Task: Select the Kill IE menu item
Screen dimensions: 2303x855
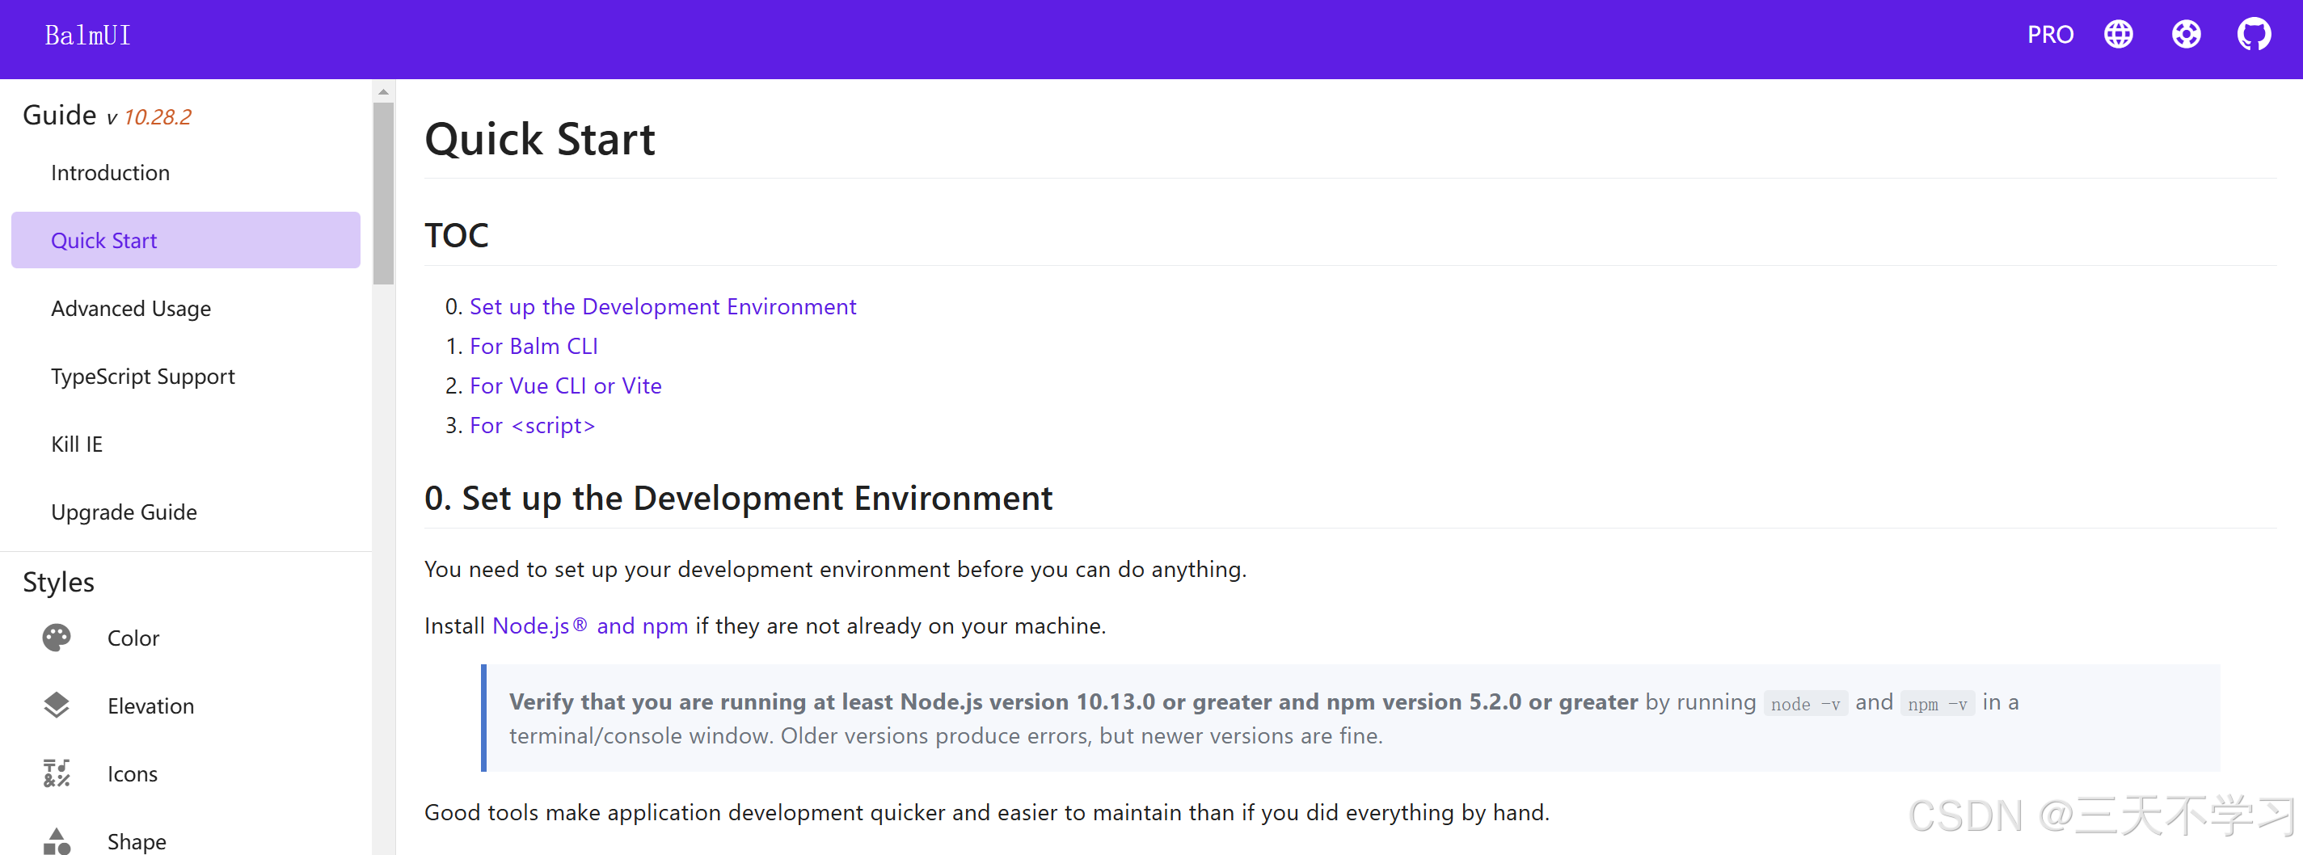Action: click(x=77, y=445)
